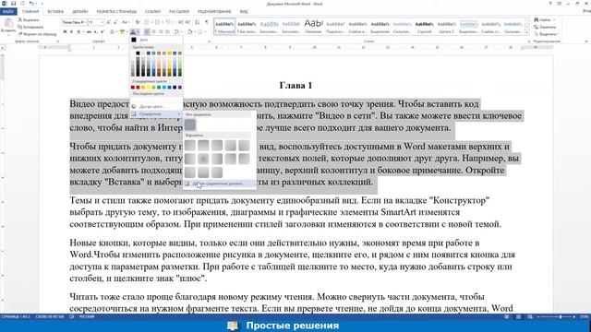591x332 pixels.
Task: Click the multilevel list icon
Action: [168, 22]
